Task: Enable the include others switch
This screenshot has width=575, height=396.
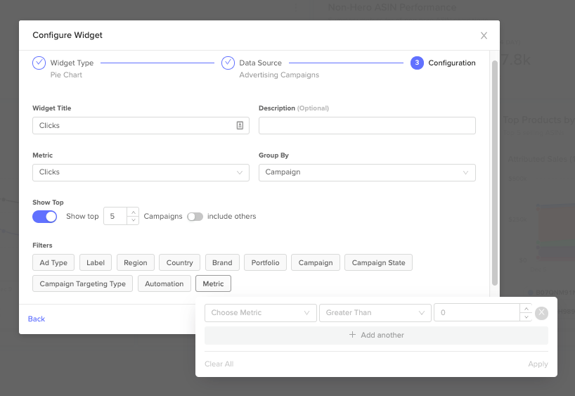Action: tap(195, 217)
